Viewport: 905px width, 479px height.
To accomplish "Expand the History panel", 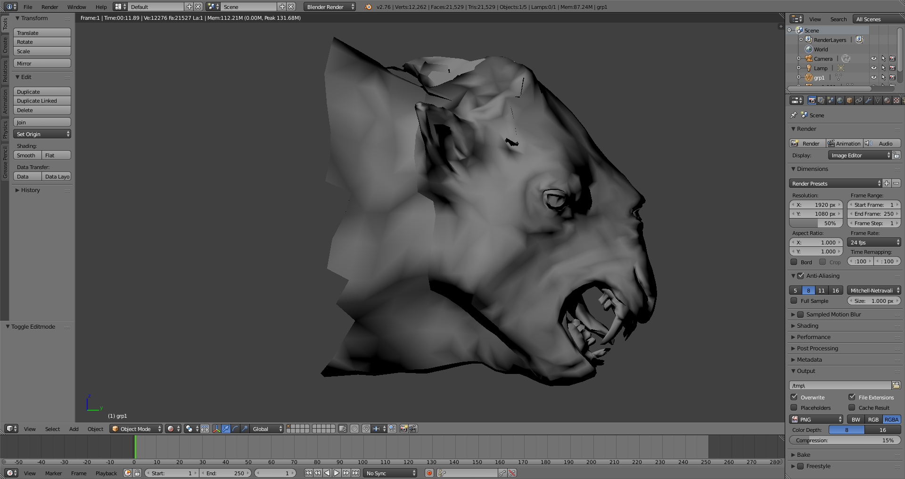I will tap(30, 190).
